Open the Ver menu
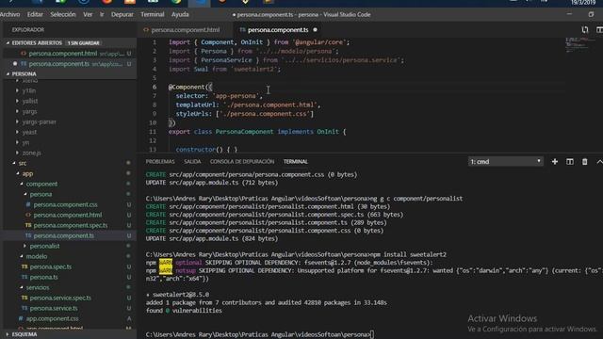This screenshot has width=603, height=339. point(88,15)
